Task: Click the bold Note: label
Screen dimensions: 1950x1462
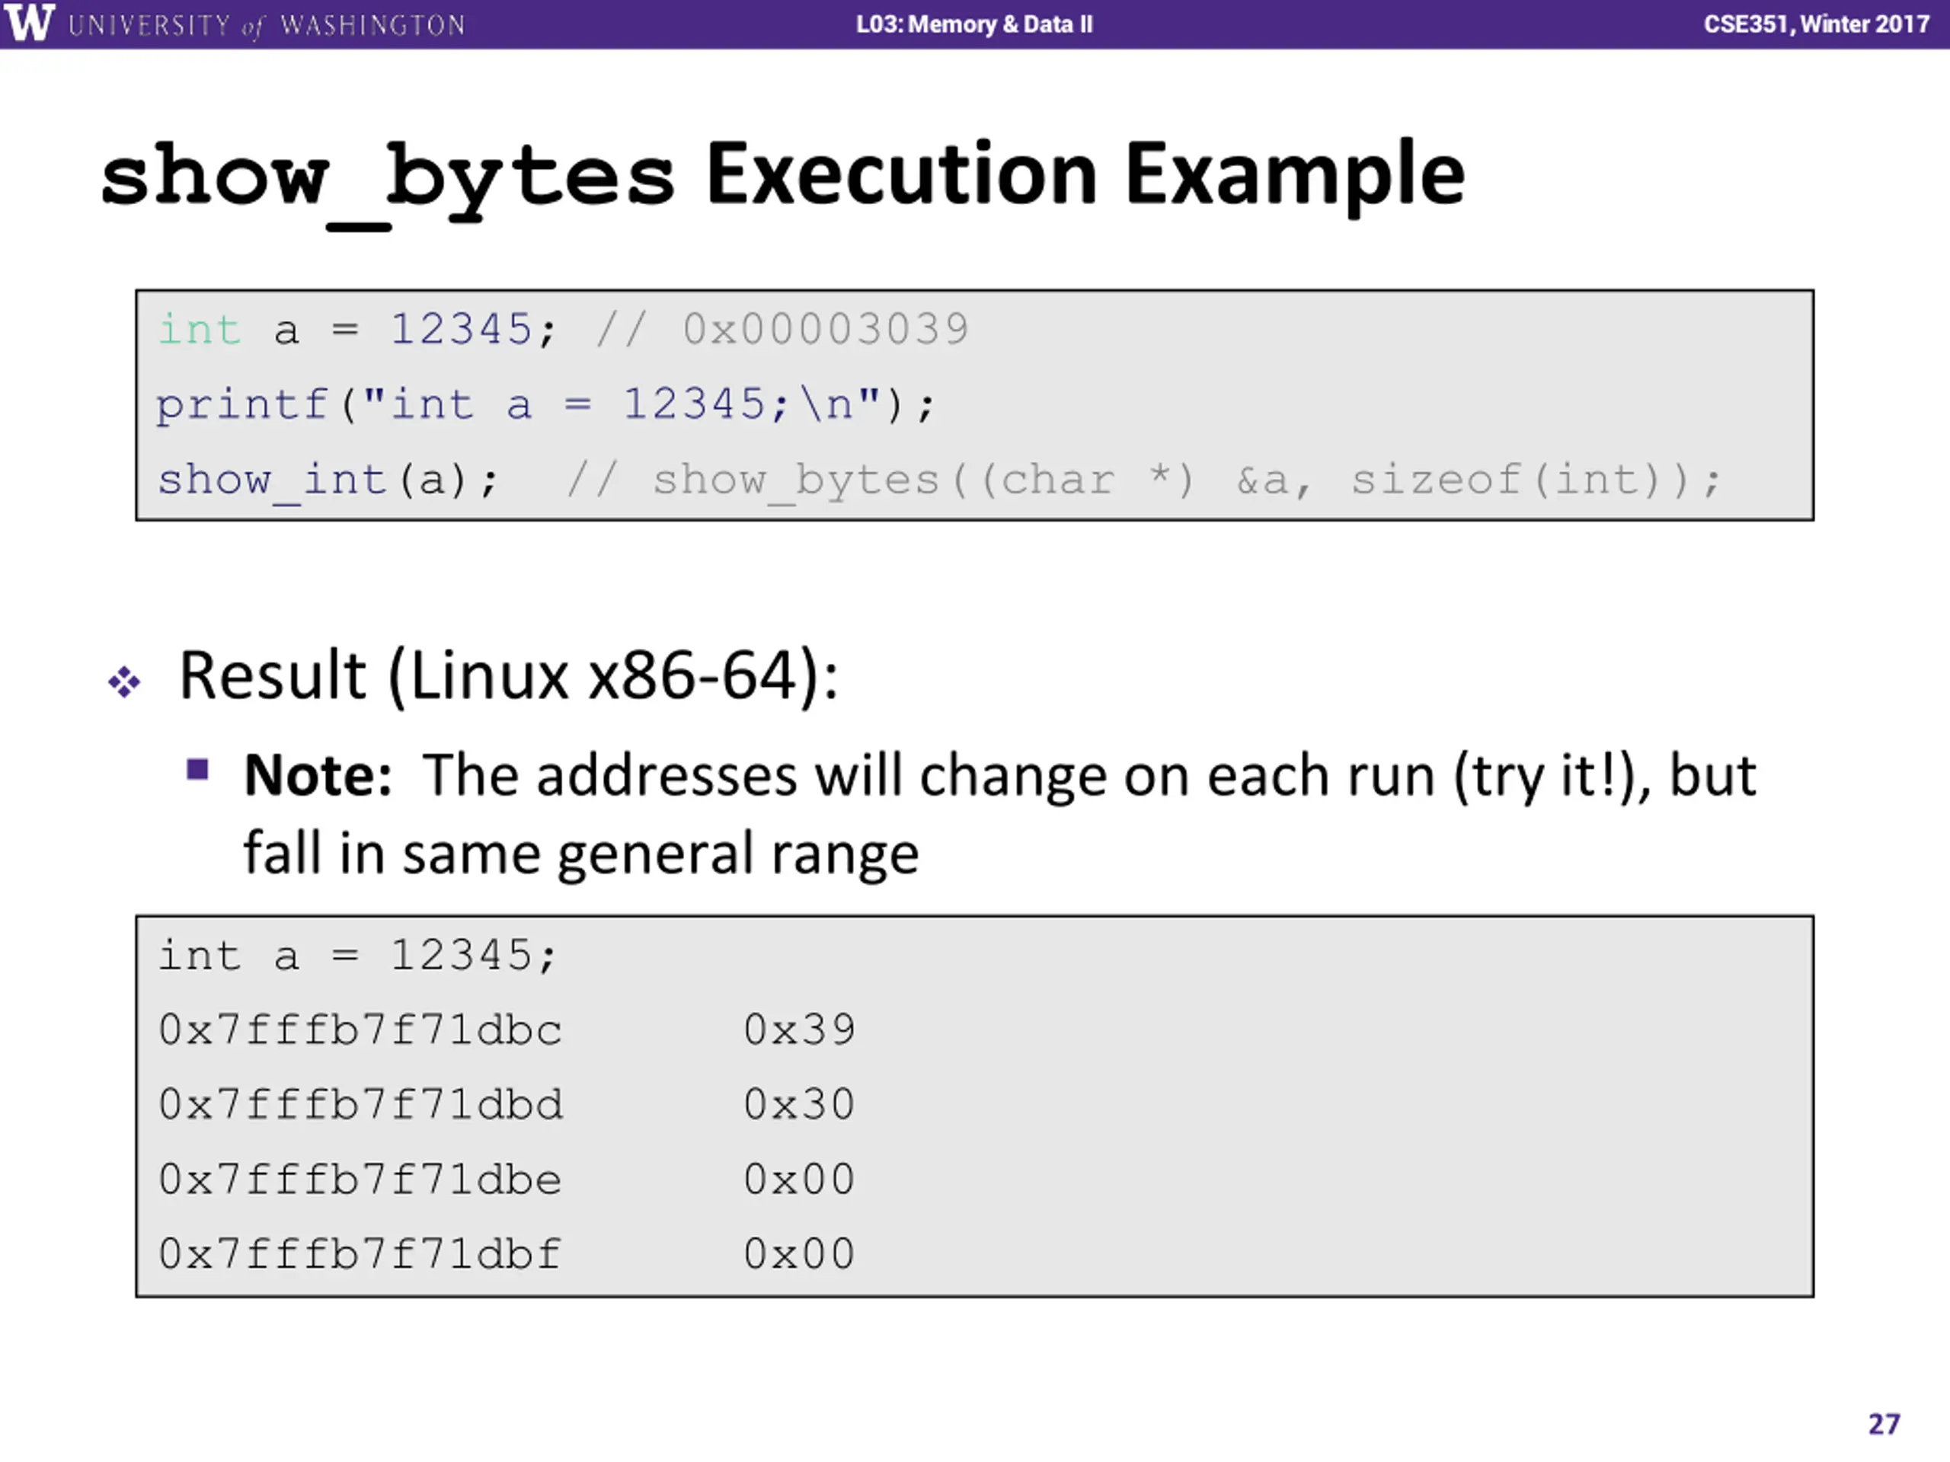Action: click(318, 775)
